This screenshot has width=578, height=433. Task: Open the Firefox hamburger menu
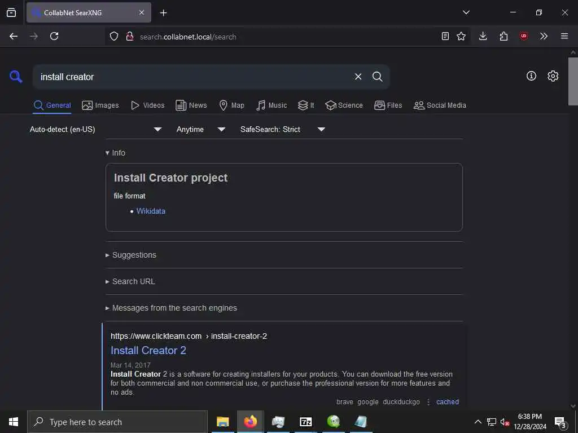pos(564,36)
